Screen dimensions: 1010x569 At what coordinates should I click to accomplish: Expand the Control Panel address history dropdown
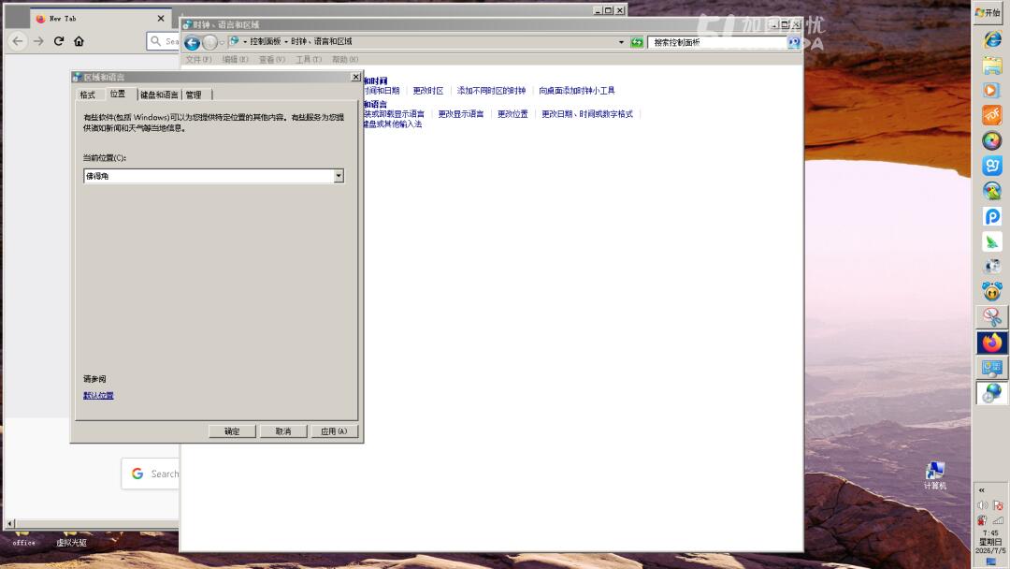click(x=621, y=42)
